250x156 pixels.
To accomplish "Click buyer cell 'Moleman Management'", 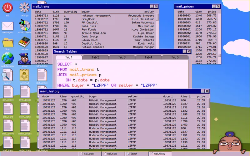I will [96, 16].
